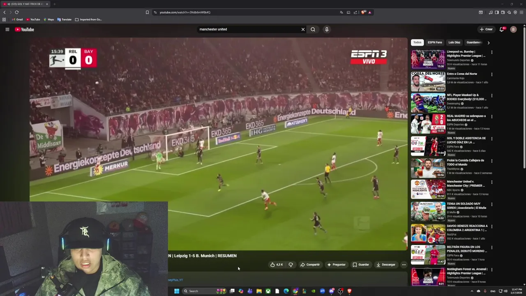The width and height of the screenshot is (526, 296).
Task: Click the Preguntar AI button
Action: 336,265
